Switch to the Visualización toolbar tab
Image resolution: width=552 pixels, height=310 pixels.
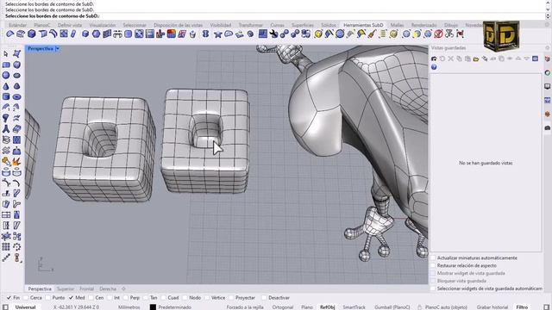103,25
